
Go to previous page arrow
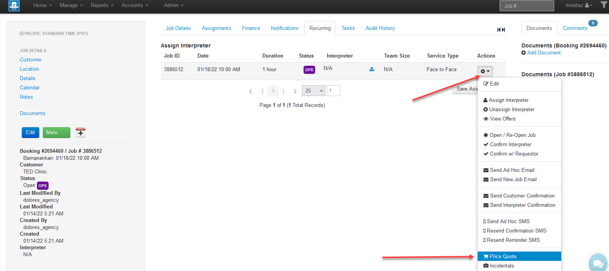coord(262,91)
